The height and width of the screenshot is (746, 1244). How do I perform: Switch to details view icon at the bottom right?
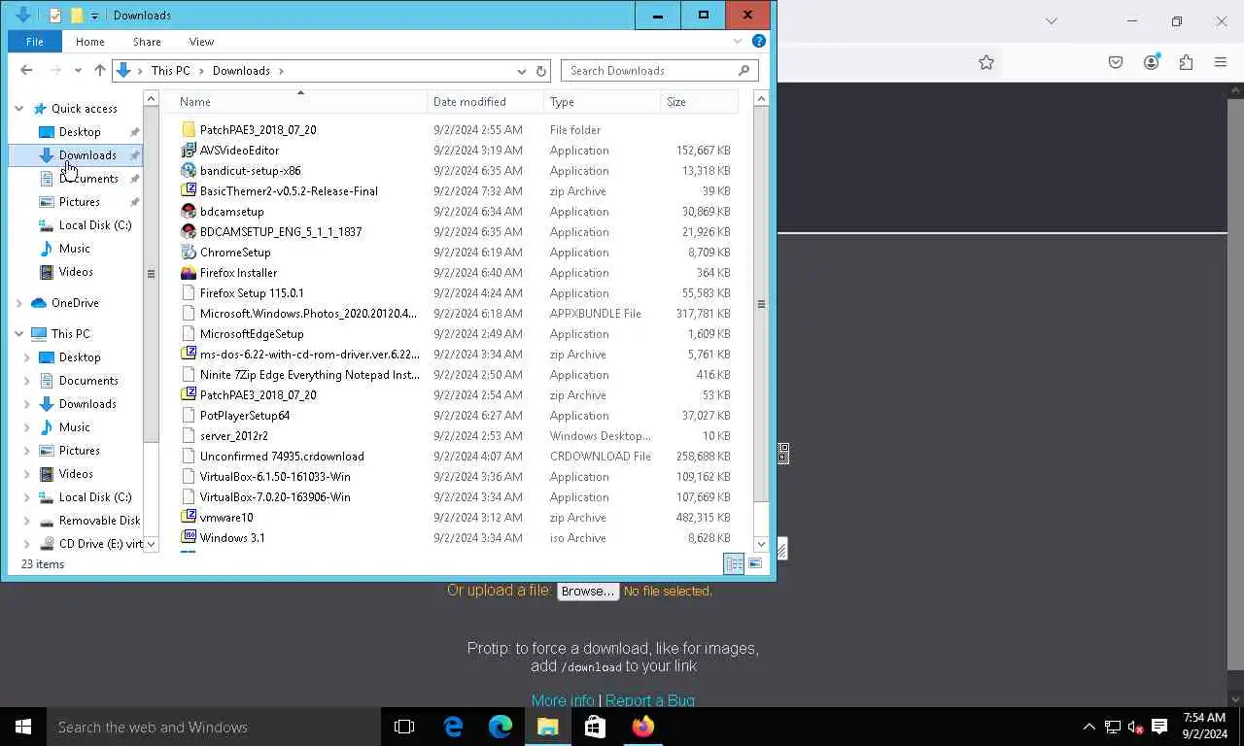(x=734, y=564)
